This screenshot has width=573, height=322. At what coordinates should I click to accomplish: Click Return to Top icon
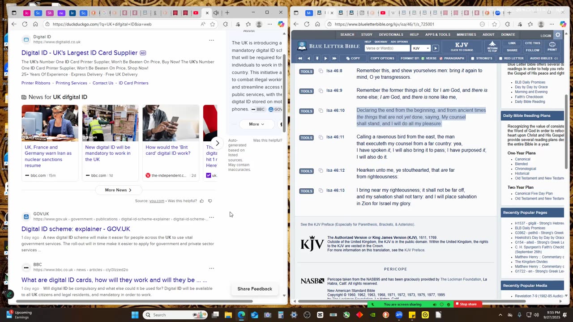492,46
